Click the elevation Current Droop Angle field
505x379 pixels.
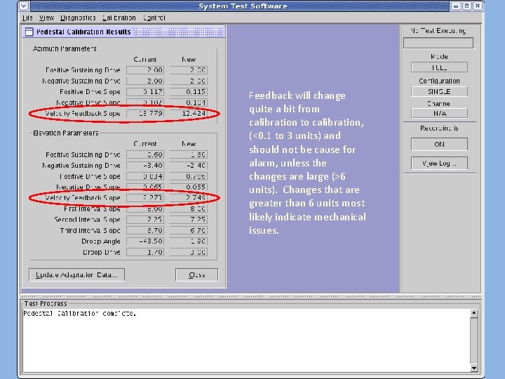(x=145, y=241)
